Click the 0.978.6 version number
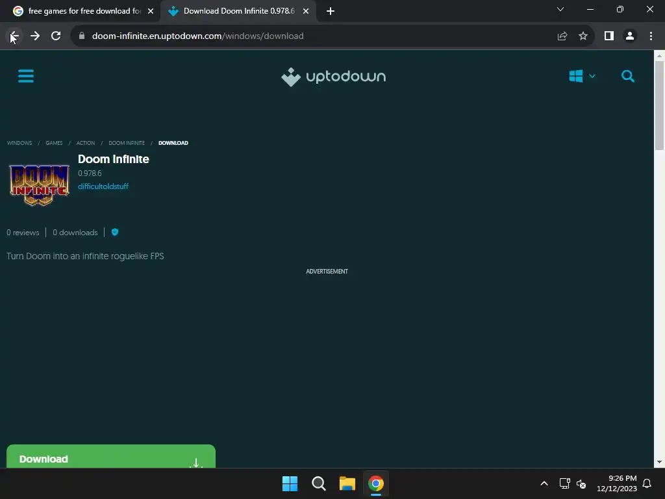Image resolution: width=665 pixels, height=499 pixels. [90, 173]
